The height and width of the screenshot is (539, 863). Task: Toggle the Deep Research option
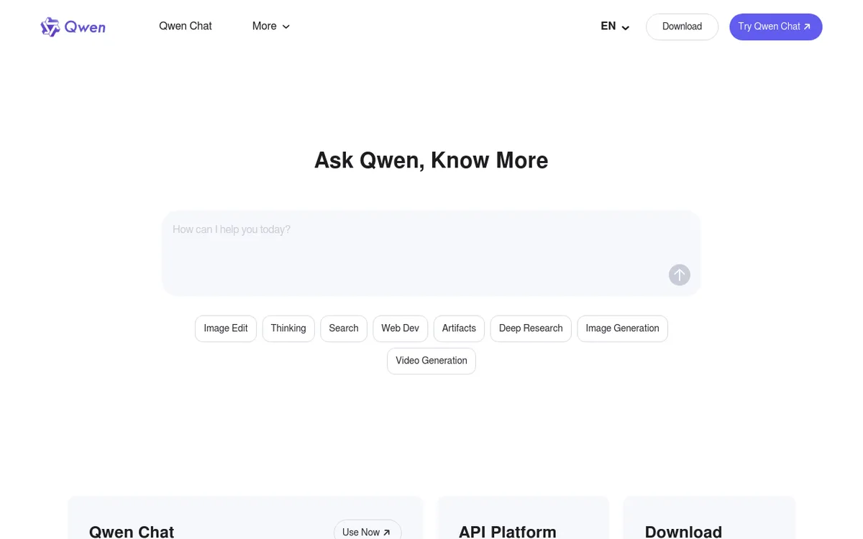tap(531, 328)
